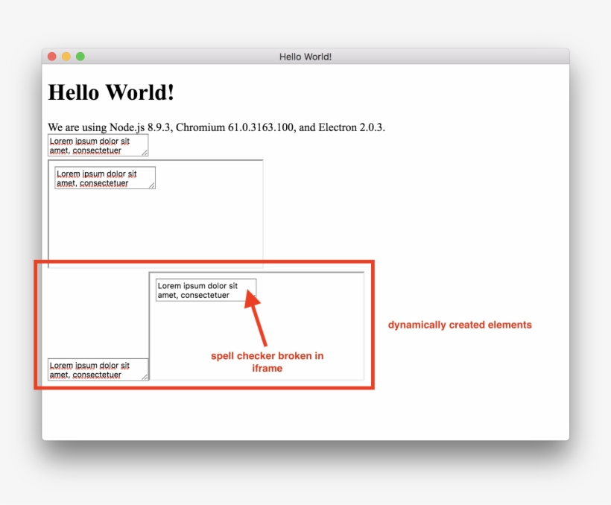
Task: Click "dynamically created elements" red text
Action: click(460, 325)
